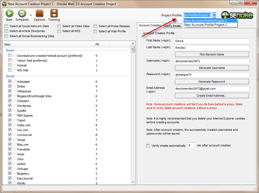The image size is (259, 193).
Task: Enable Select all Press Release
Action: pyautogui.click(x=95, y=26)
